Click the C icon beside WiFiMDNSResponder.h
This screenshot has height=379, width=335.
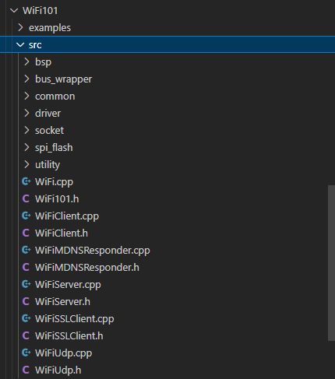click(x=26, y=267)
